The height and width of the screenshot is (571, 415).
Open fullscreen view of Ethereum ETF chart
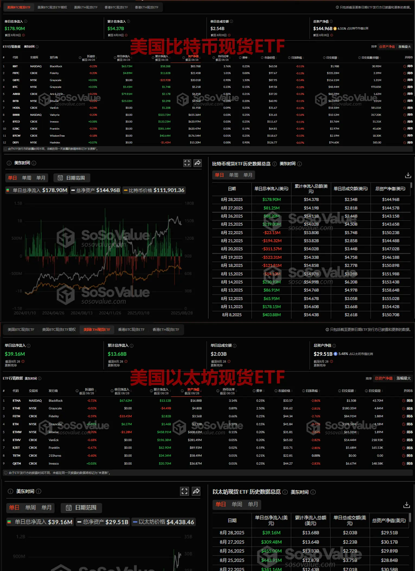pyautogui.click(x=185, y=491)
